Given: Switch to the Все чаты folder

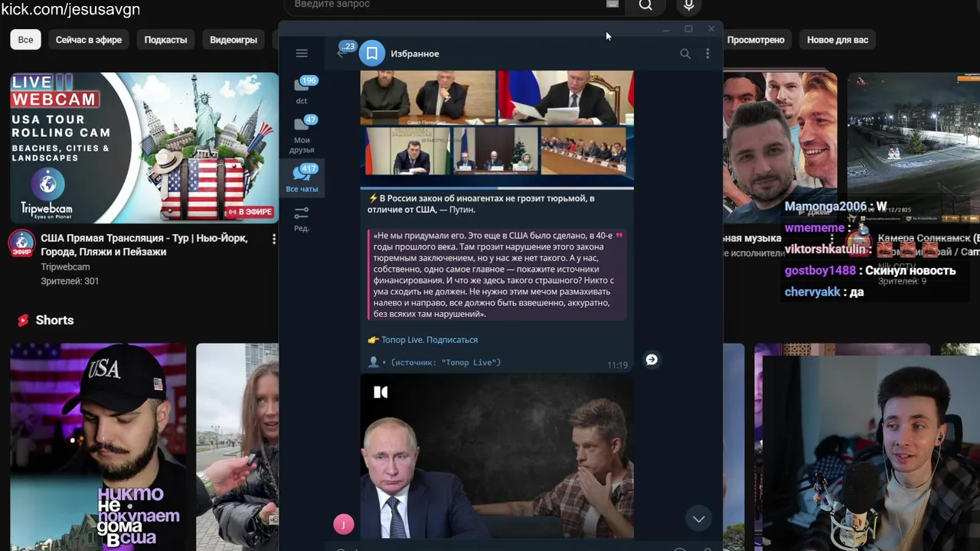Looking at the screenshot, I should click(x=302, y=178).
